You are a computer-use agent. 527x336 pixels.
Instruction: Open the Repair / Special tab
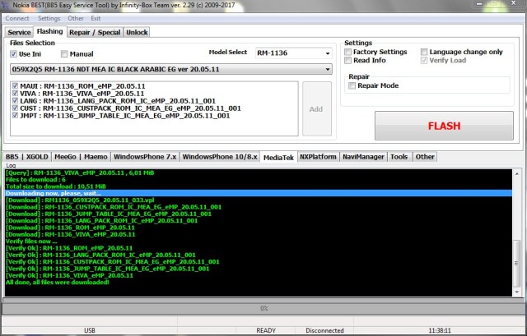click(95, 32)
